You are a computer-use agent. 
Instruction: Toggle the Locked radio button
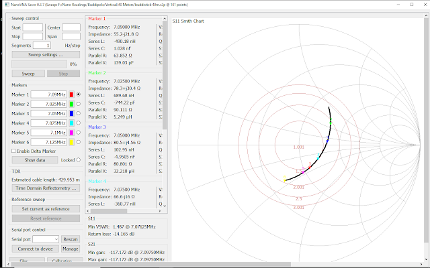pos(79,160)
